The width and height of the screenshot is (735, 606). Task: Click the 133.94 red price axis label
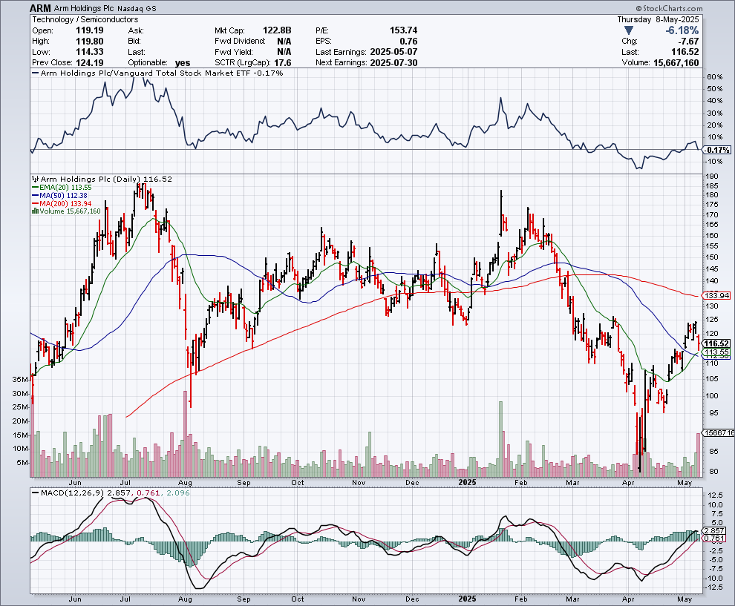(717, 295)
